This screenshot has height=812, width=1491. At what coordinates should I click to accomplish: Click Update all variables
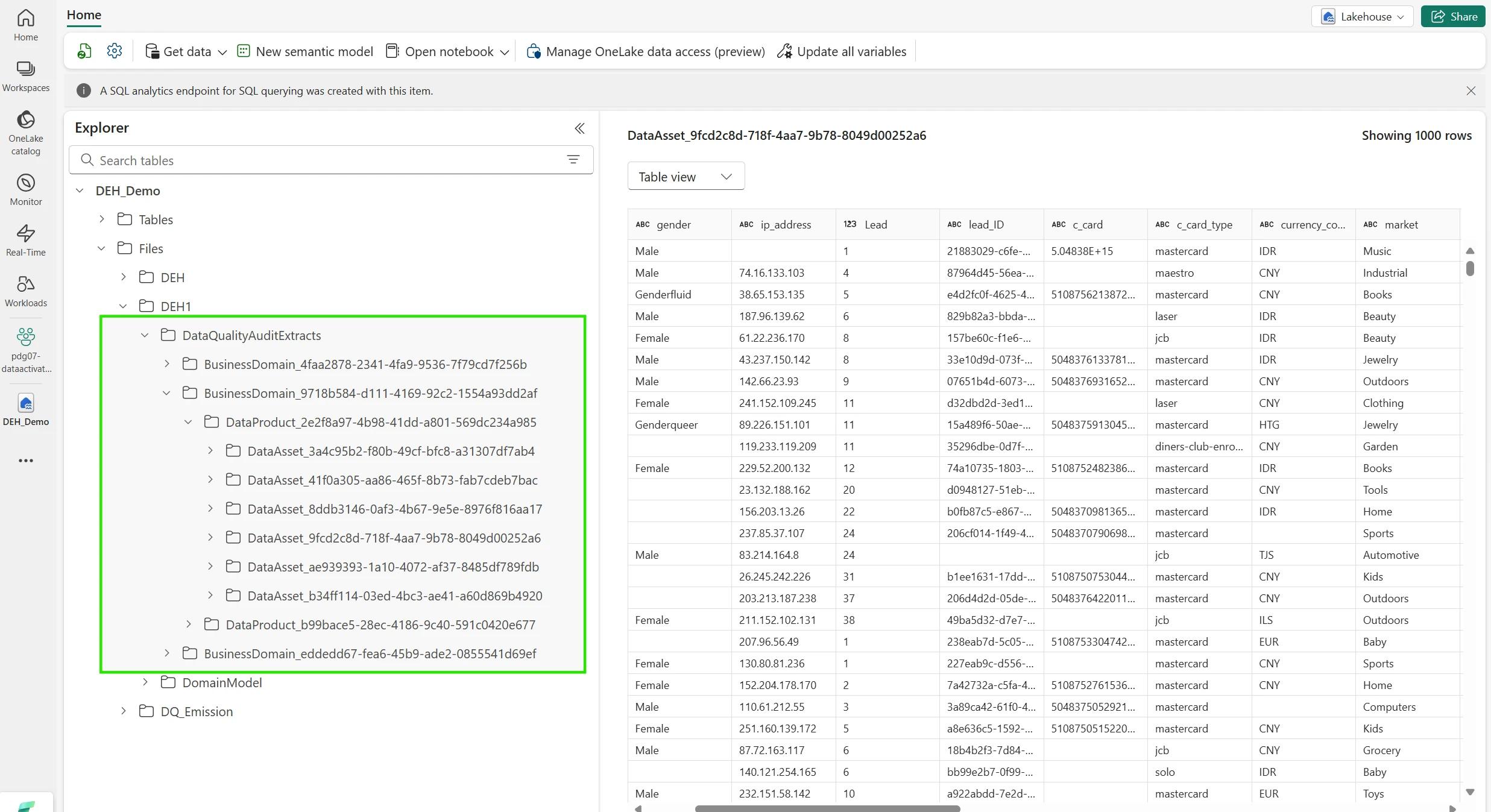842,51
